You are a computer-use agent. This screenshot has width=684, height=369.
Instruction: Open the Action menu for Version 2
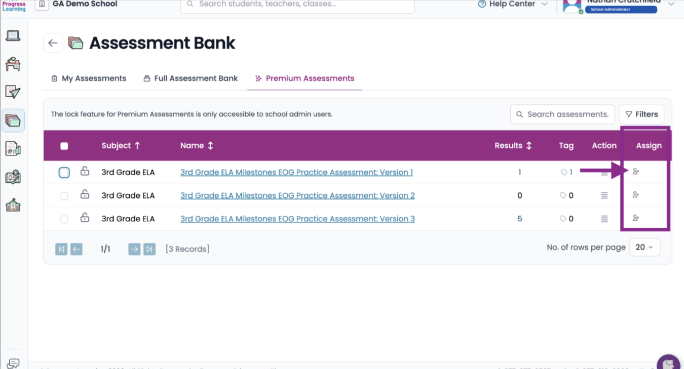point(604,195)
